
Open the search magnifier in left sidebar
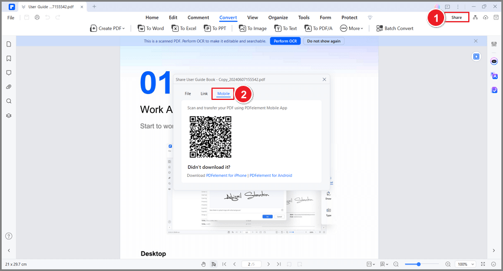click(9, 101)
